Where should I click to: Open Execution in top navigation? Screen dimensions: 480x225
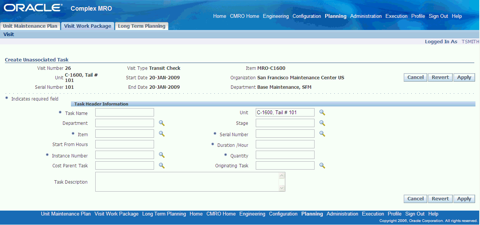pos(397,16)
